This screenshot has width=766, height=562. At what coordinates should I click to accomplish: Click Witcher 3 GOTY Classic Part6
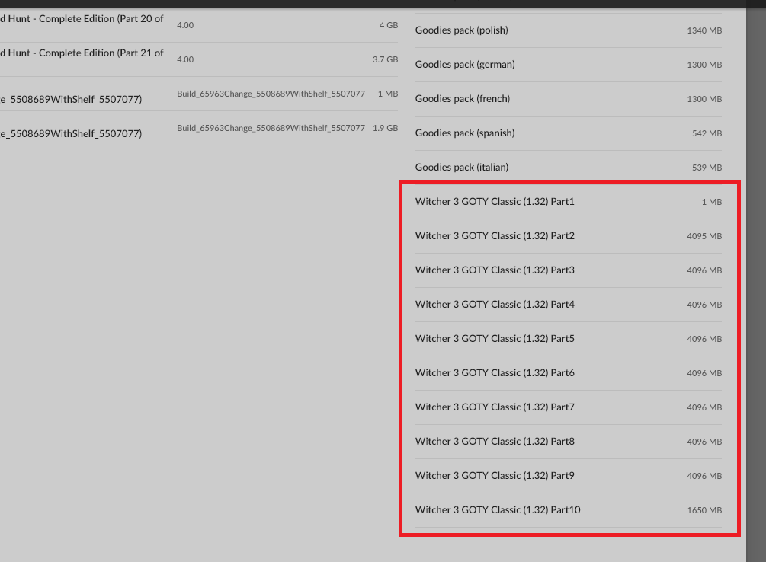click(495, 373)
